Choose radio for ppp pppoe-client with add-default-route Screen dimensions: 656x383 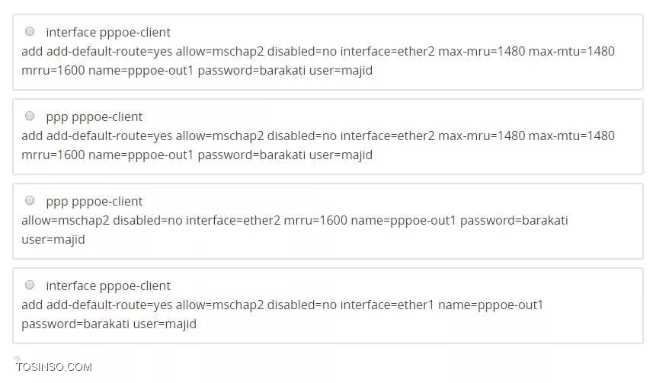pyautogui.click(x=30, y=116)
